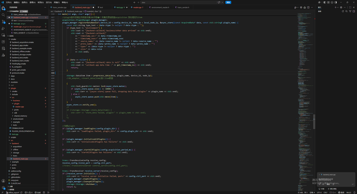
Task: Click the refresh icon in chat sessions row
Action: [x=343, y=11]
